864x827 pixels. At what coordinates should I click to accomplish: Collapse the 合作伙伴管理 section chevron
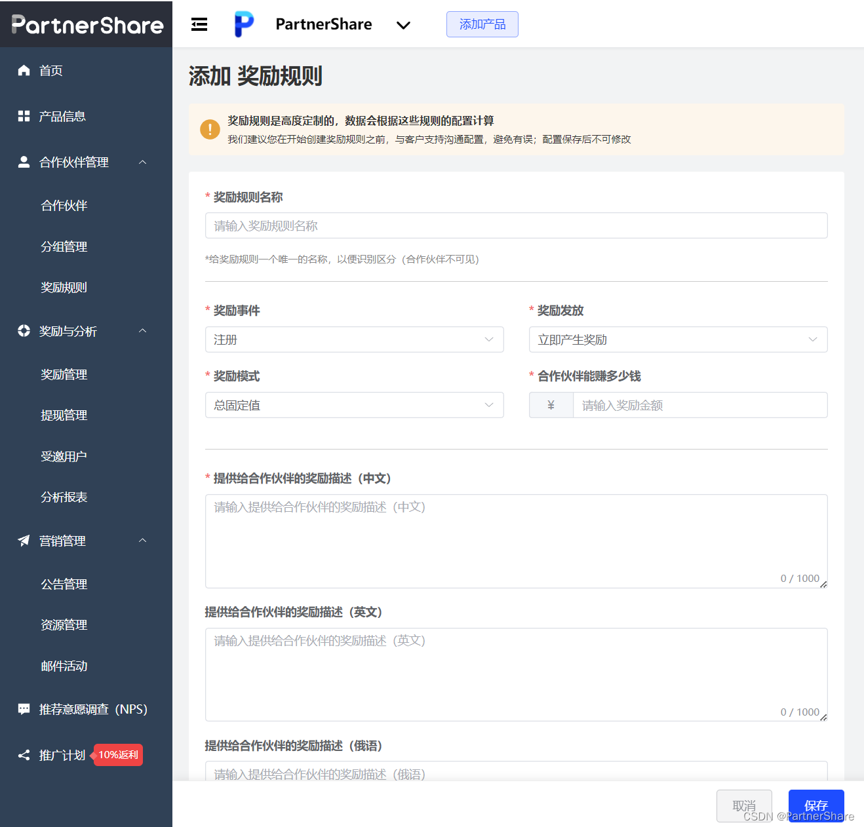pyautogui.click(x=143, y=162)
